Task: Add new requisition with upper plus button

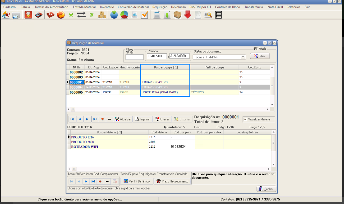Action: pos(102,119)
